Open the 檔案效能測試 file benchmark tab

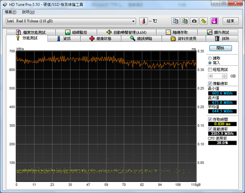pos(31,32)
